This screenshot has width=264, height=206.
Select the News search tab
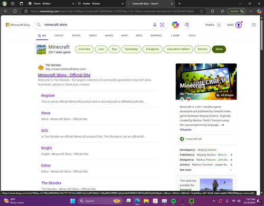[x=139, y=35]
